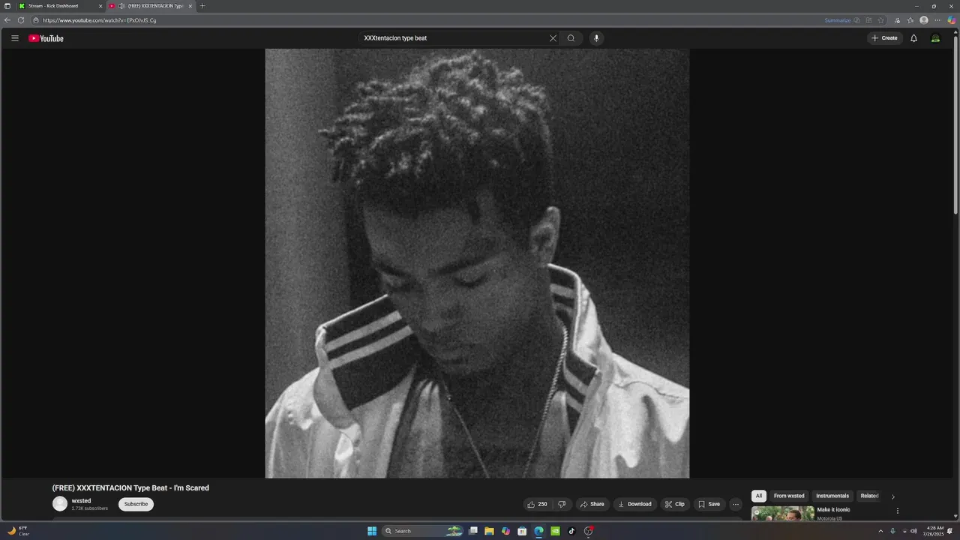This screenshot has height=540, width=960.
Task: Select the Instrumentals chip
Action: click(x=832, y=496)
